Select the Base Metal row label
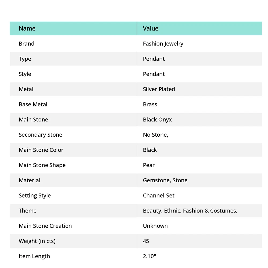 tap(33, 105)
